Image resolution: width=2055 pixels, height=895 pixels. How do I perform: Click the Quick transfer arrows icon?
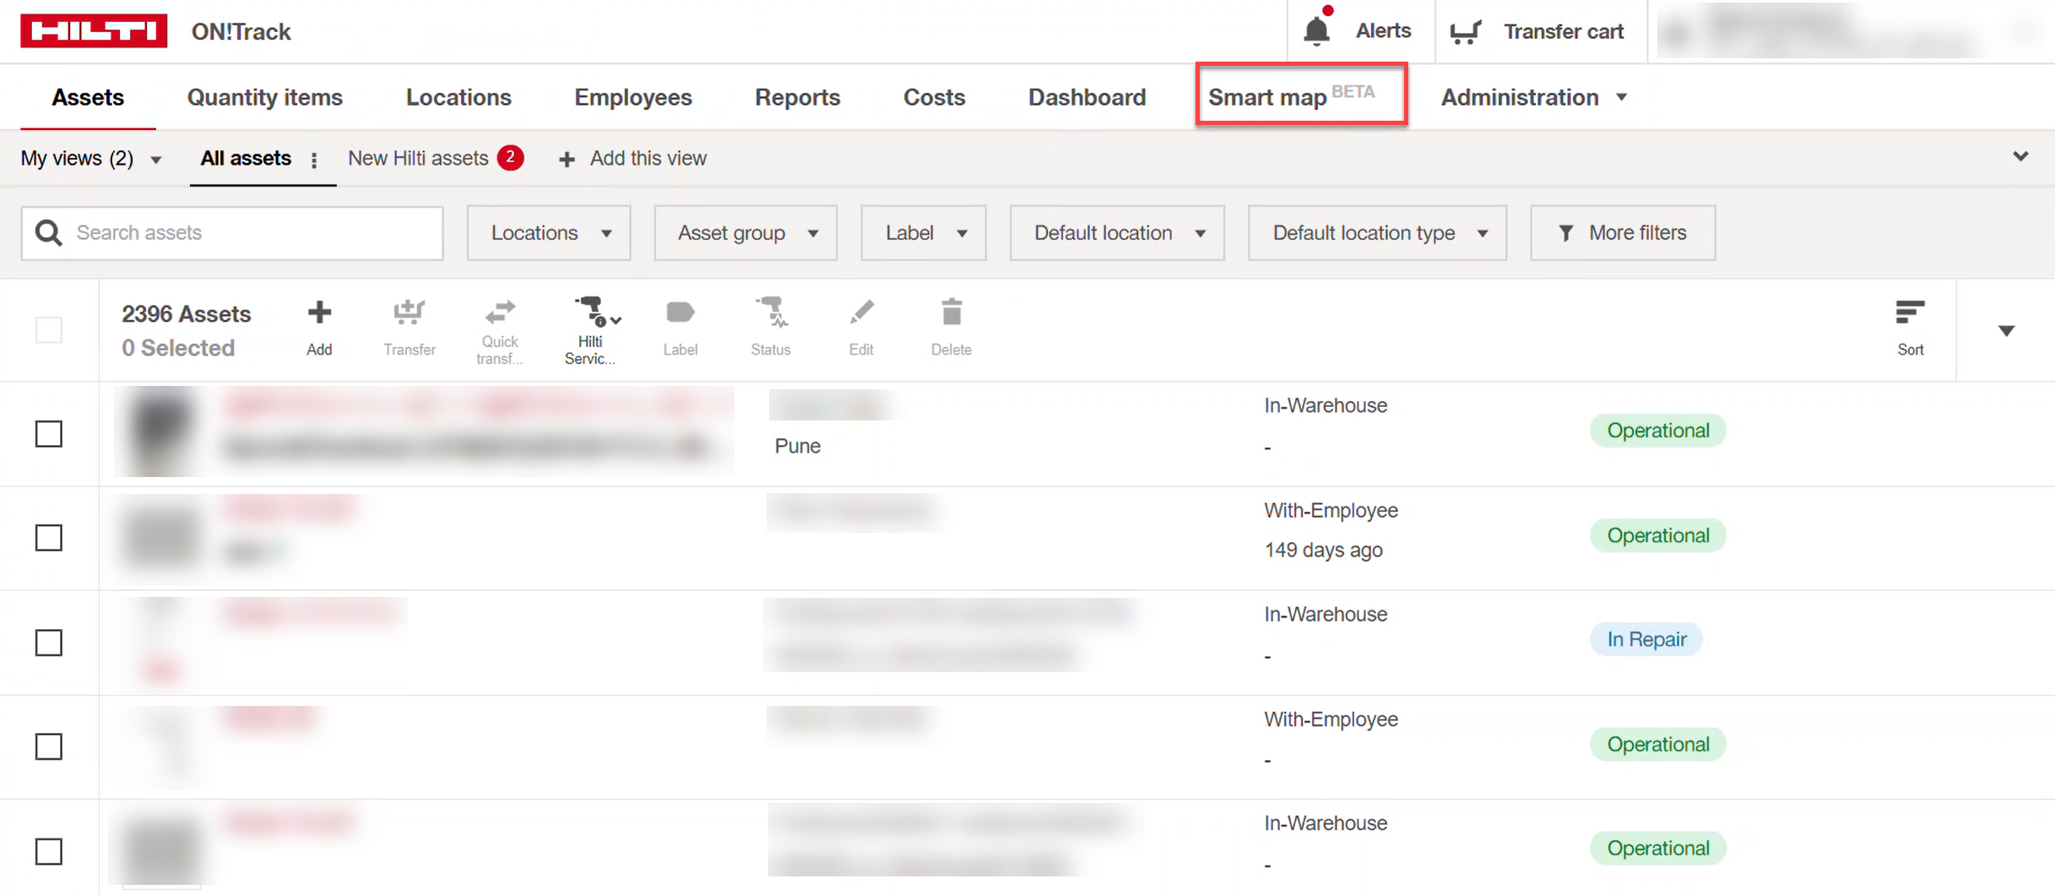tap(500, 312)
